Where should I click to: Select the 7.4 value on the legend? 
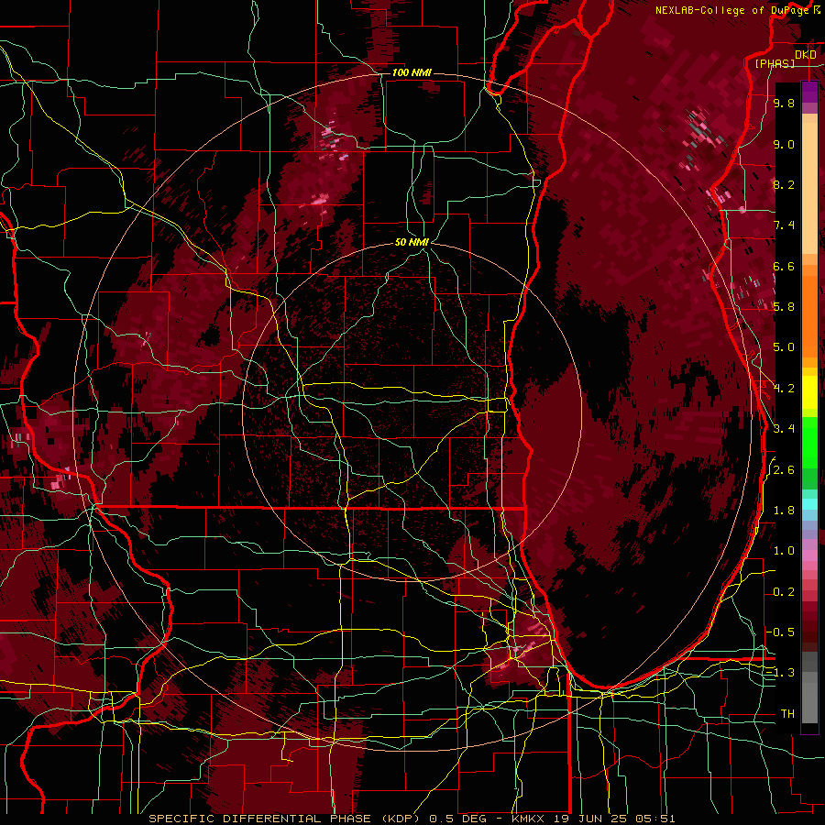784,225
